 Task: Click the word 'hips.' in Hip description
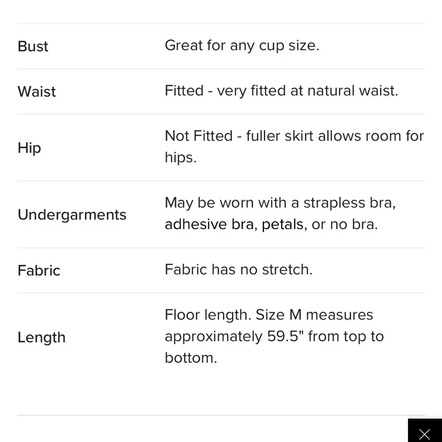(x=180, y=158)
